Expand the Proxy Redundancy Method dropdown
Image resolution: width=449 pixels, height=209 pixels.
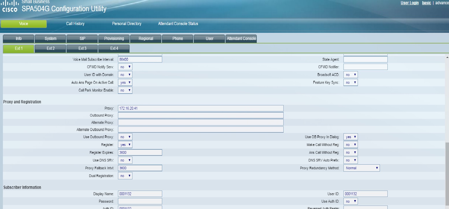pyautogui.click(x=361, y=168)
